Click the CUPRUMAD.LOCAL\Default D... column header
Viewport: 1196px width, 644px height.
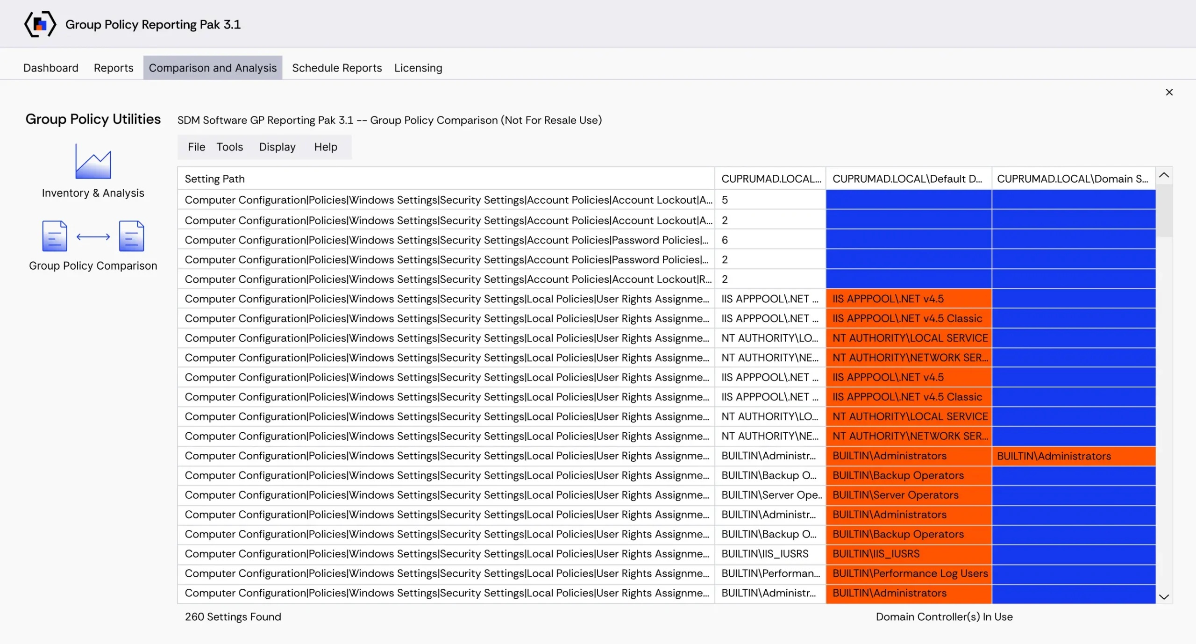tap(908, 179)
